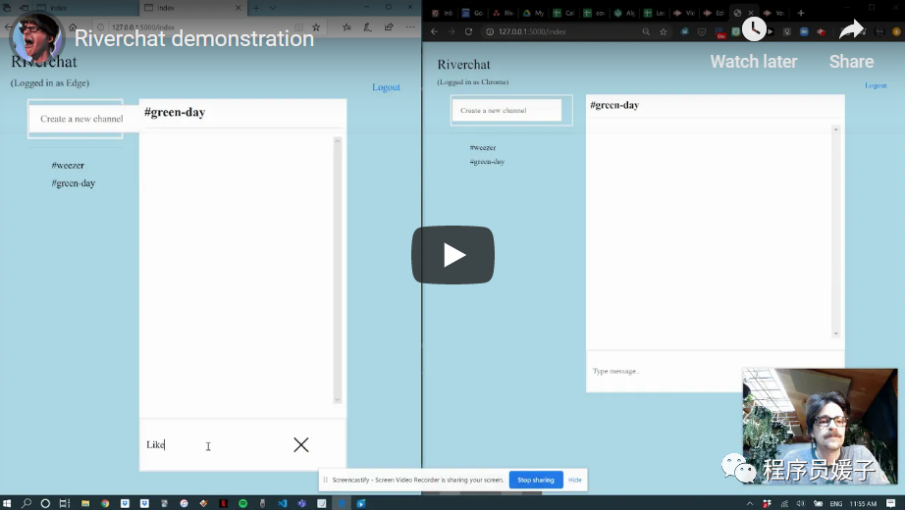This screenshot has height=510, width=905.
Task: Show hidden system tray icons
Action: click(750, 504)
